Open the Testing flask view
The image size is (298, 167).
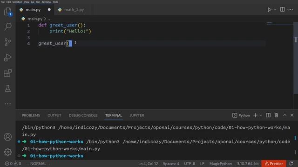point(7,89)
